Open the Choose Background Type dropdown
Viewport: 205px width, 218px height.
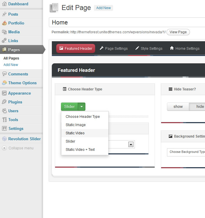coord(186,152)
